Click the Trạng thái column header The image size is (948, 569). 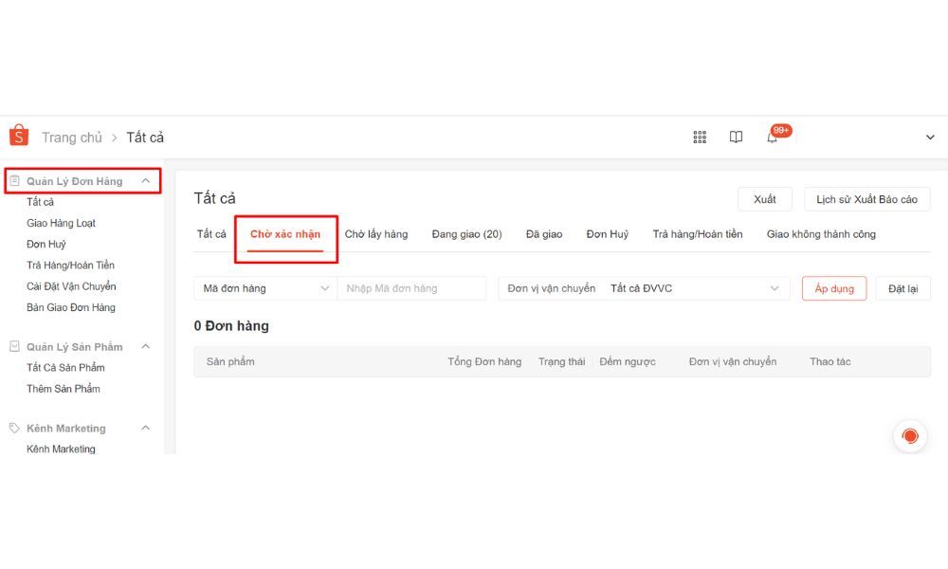(561, 361)
